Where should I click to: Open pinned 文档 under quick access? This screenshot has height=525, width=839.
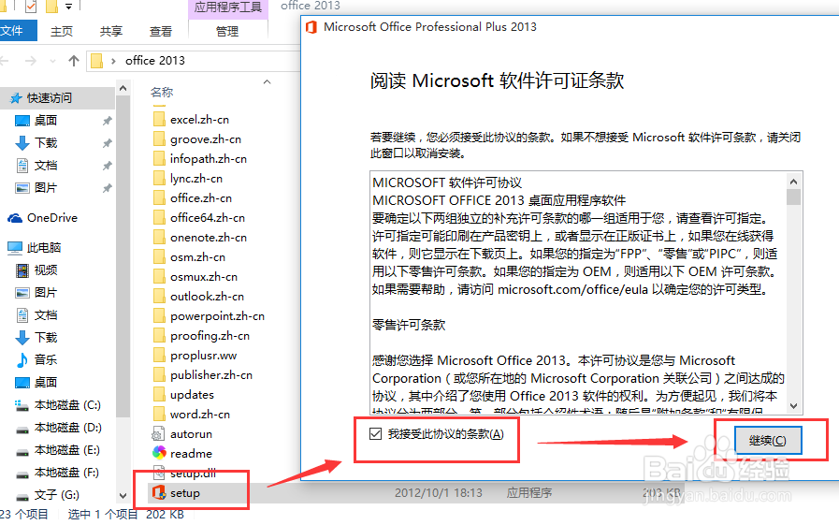point(46,166)
